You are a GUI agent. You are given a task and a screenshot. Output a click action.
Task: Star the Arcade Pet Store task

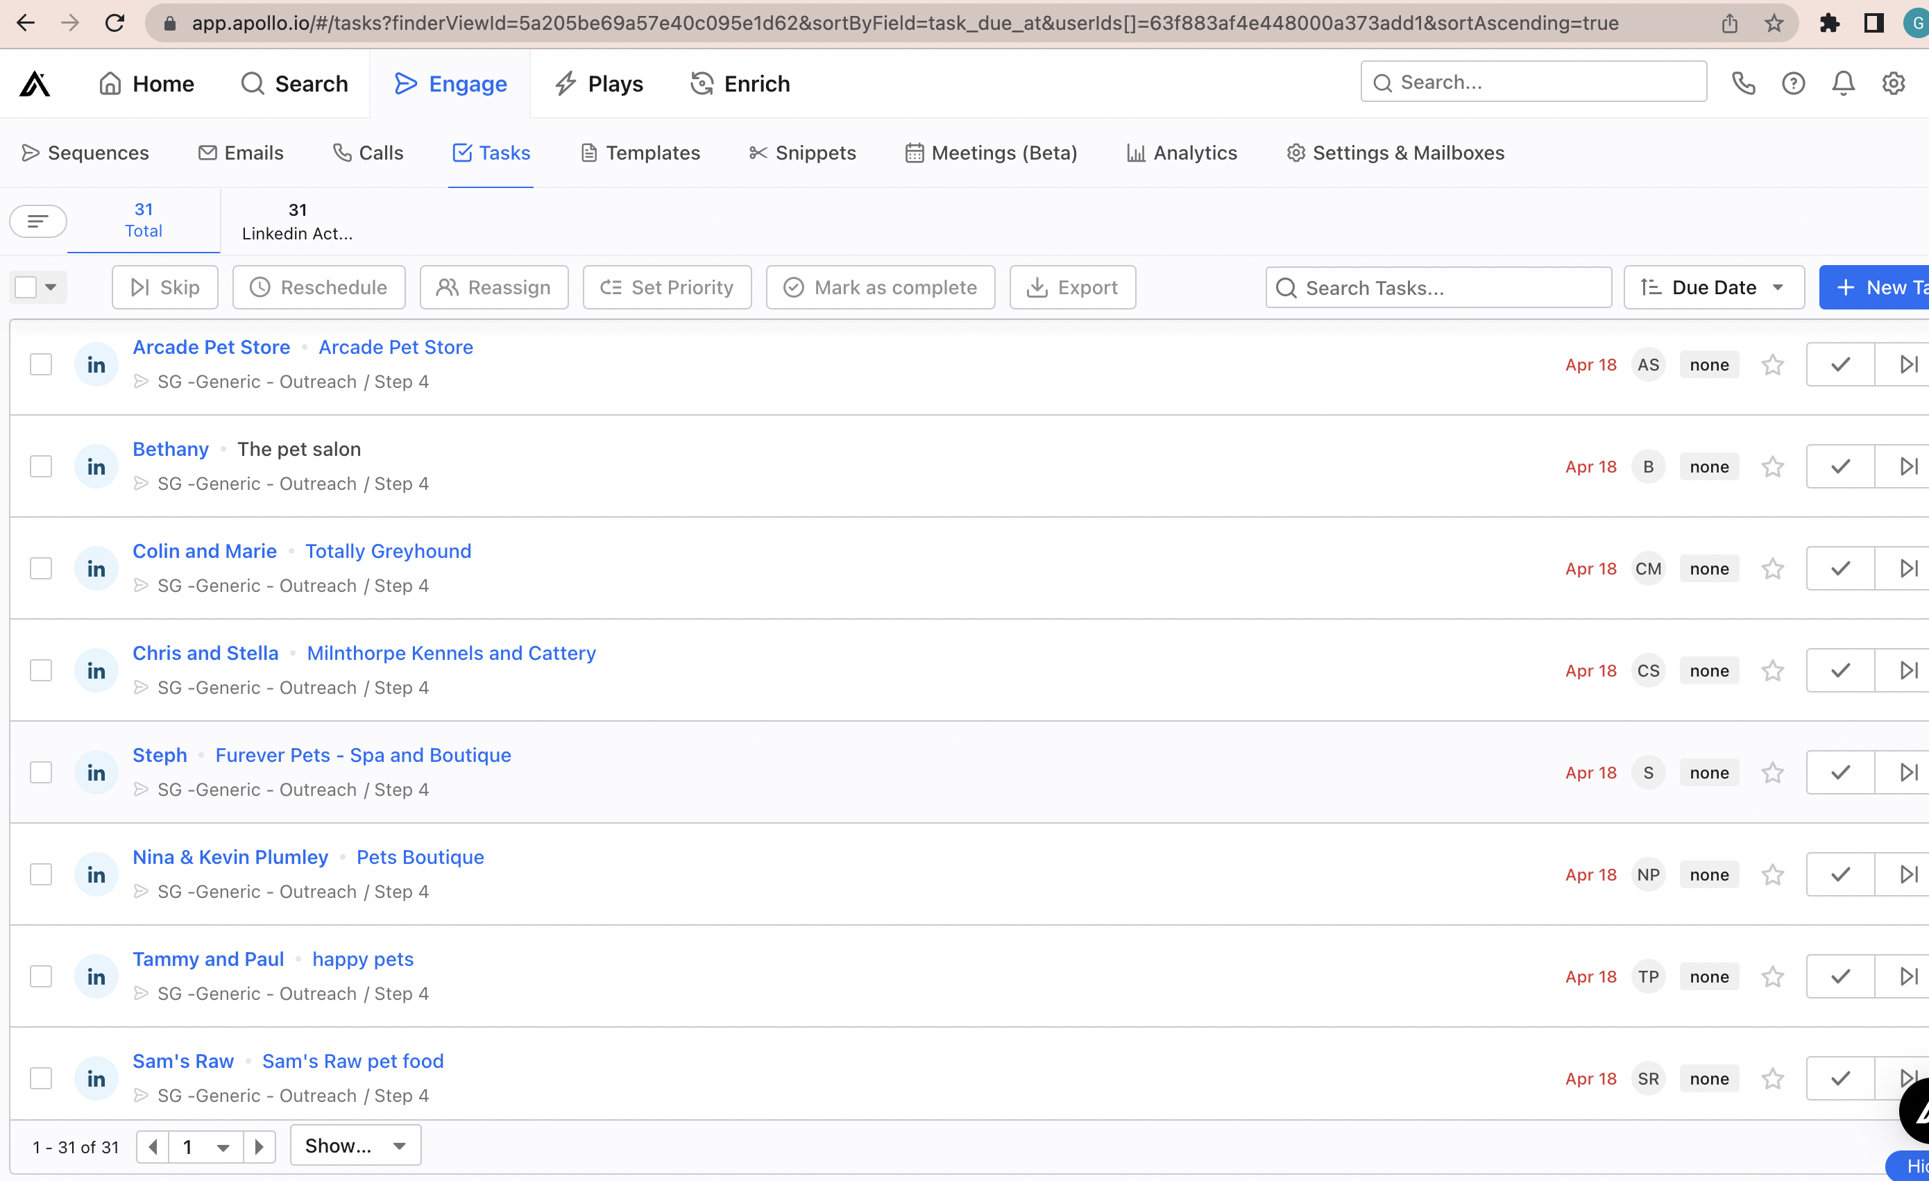(x=1772, y=365)
